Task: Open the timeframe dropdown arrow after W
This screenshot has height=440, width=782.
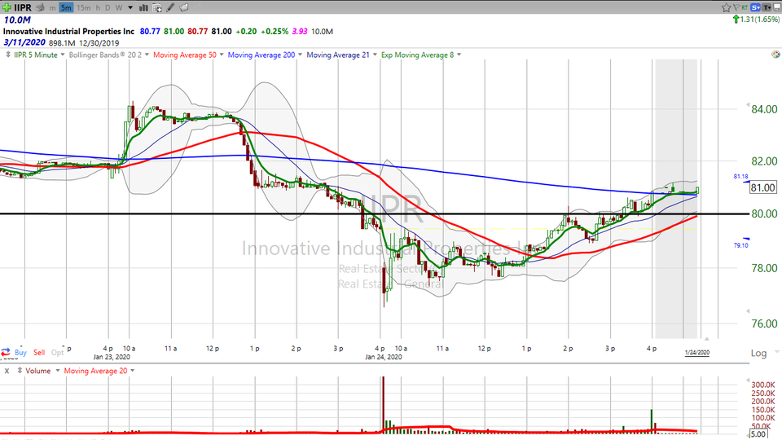Action: [130, 7]
